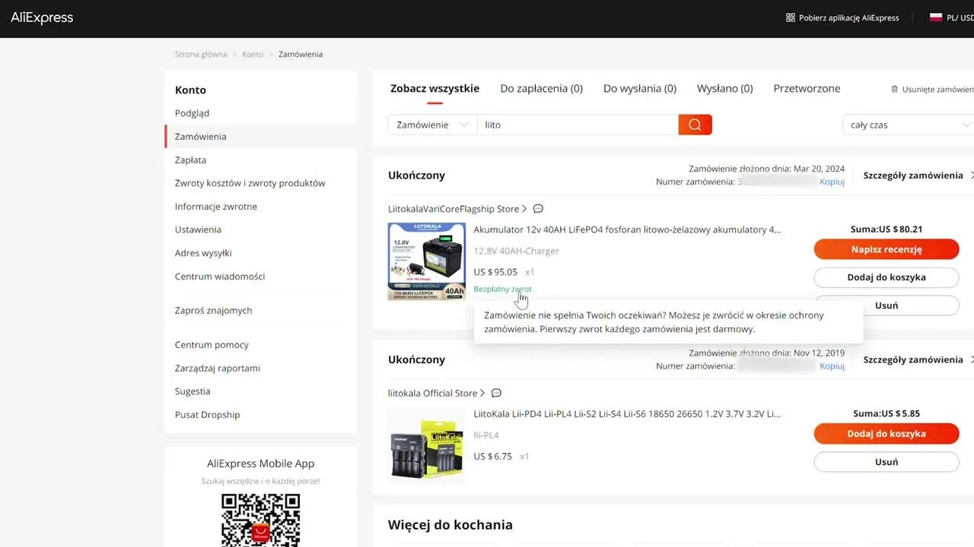The width and height of the screenshot is (974, 547).
Task: Open the AliExpress Mobile App QR code
Action: [260, 520]
